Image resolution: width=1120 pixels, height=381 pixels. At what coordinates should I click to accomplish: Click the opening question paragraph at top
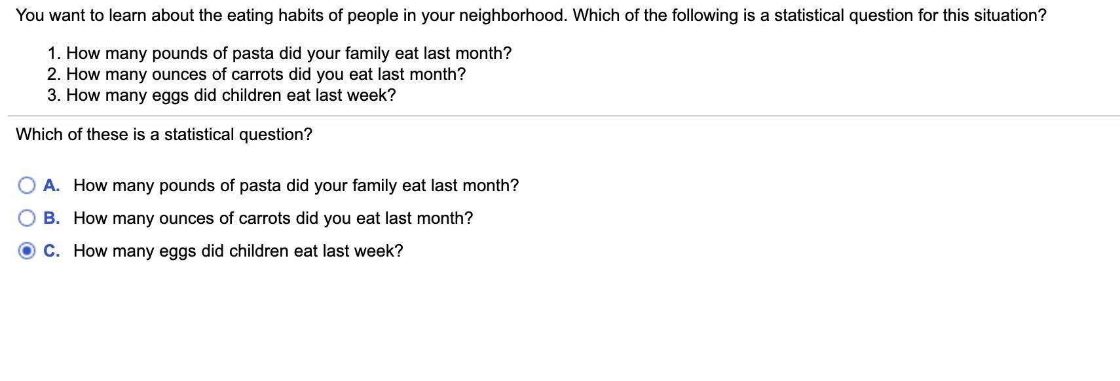pyautogui.click(x=531, y=16)
